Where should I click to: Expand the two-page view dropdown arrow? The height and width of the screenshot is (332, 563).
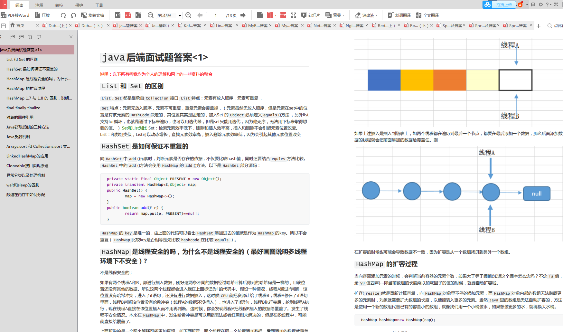[x=276, y=15]
